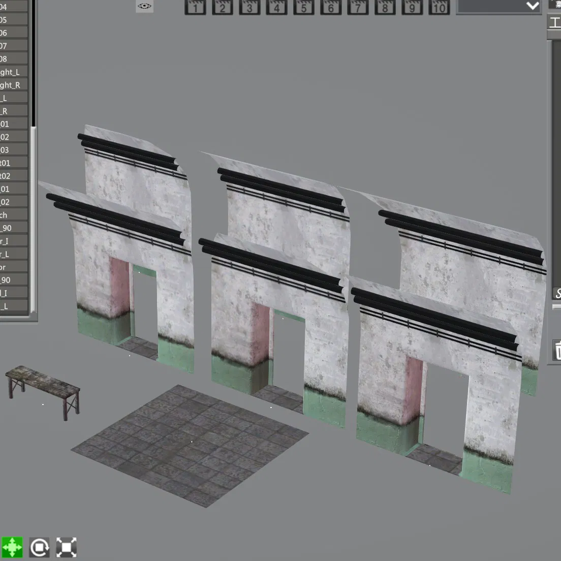The height and width of the screenshot is (561, 561).
Task: Open the dropdown beside the preset slots
Action: point(498,7)
